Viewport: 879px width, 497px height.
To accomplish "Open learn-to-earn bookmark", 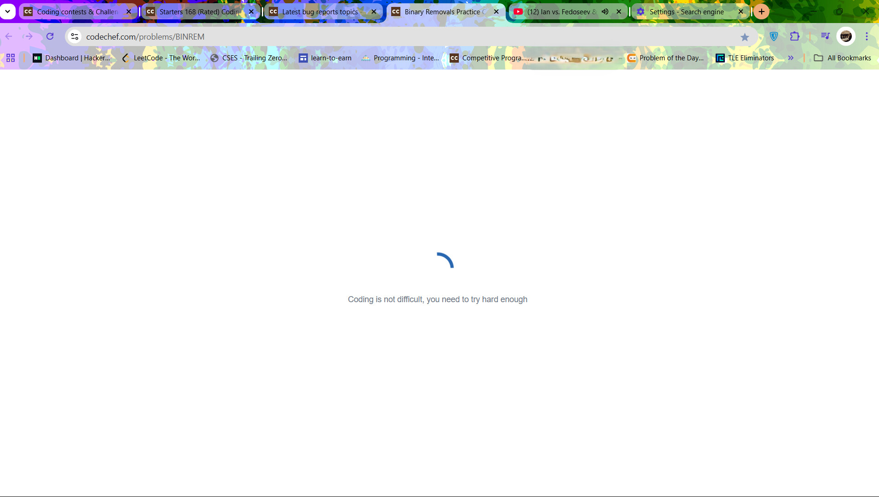I will (325, 58).
